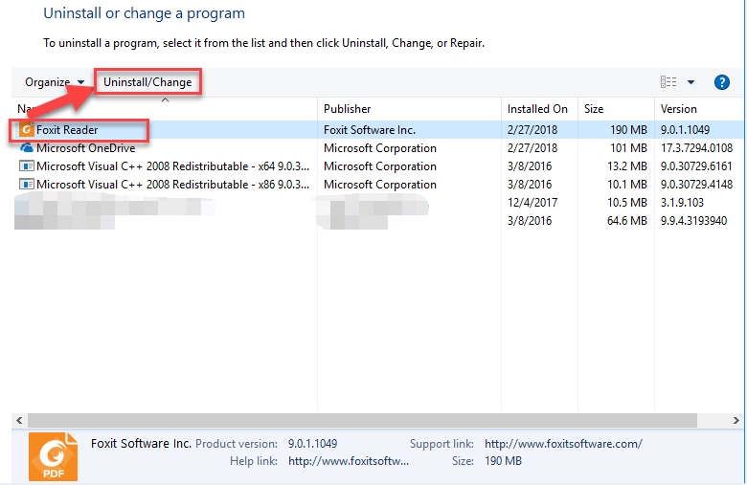
Task: Click the Uninstall/Change button
Action: click(x=147, y=82)
